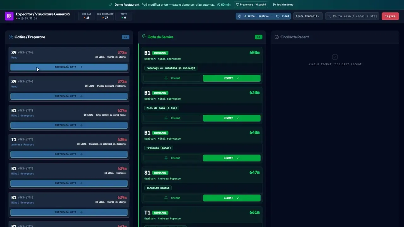The width and height of the screenshot is (404, 227).
Task: Open the Prezentare · 10 pagini menu
Action: [251, 5]
